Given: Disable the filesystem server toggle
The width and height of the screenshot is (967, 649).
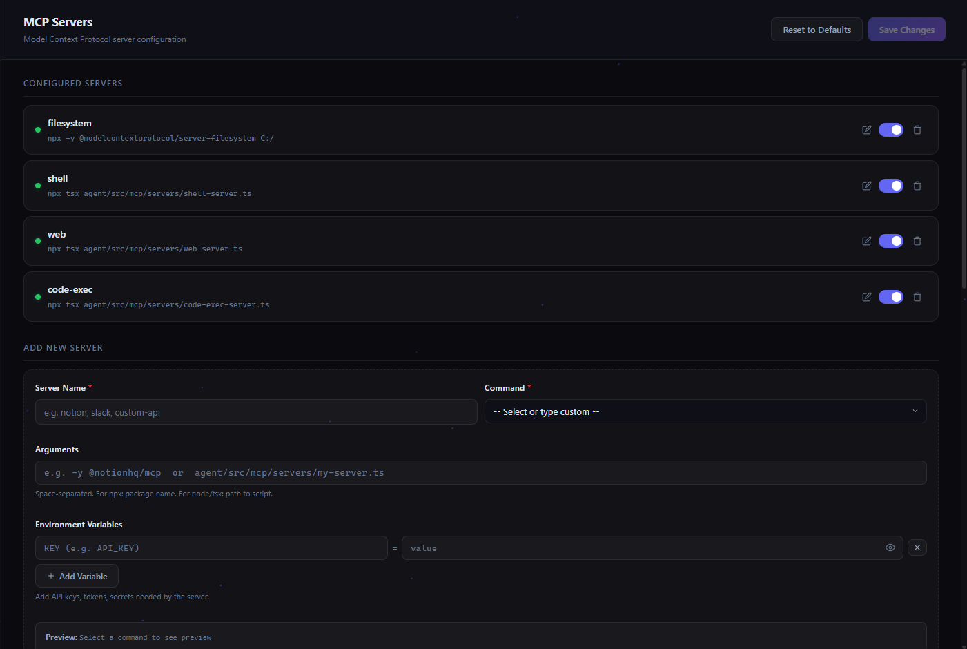Looking at the screenshot, I should (891, 130).
